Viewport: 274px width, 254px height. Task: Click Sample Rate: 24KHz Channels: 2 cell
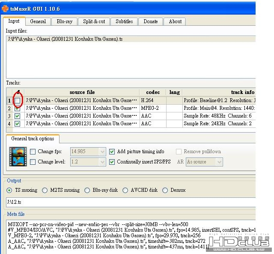pyautogui.click(x=219, y=124)
